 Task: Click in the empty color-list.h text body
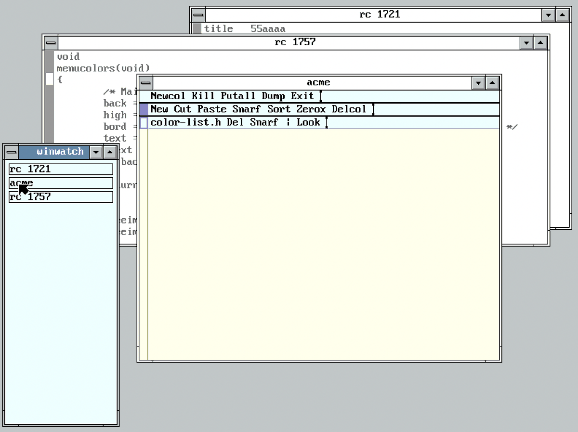coord(324,244)
